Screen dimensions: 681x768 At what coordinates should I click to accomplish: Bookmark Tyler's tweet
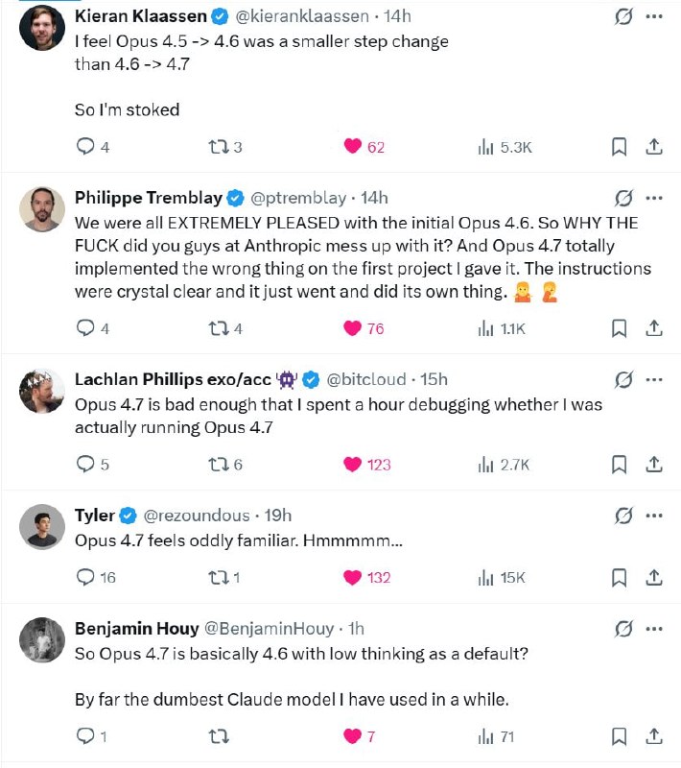(x=620, y=577)
